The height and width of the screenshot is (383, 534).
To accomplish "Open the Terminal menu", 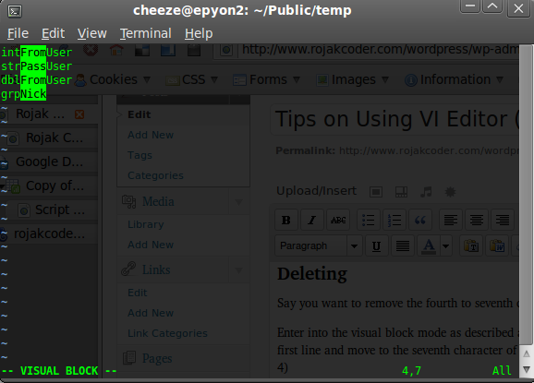I will point(145,33).
